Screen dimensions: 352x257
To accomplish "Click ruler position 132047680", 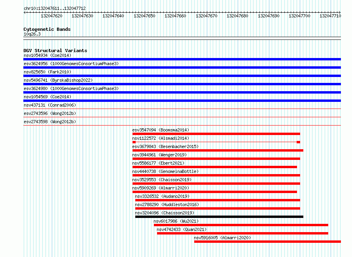I will point(238,16).
